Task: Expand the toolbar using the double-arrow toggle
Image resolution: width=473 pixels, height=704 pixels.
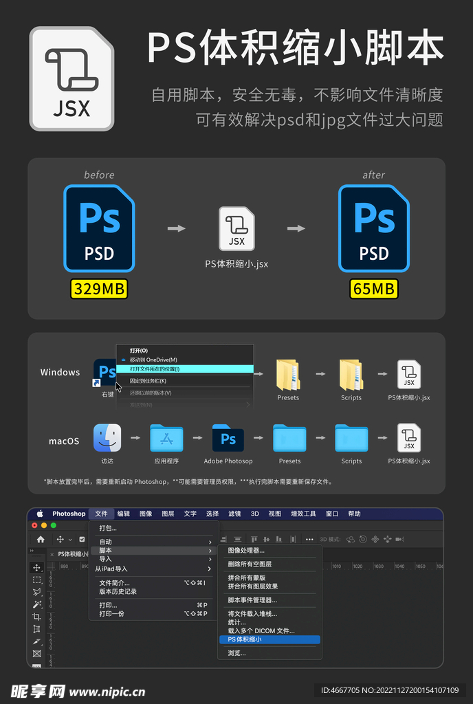Action: tap(32, 551)
